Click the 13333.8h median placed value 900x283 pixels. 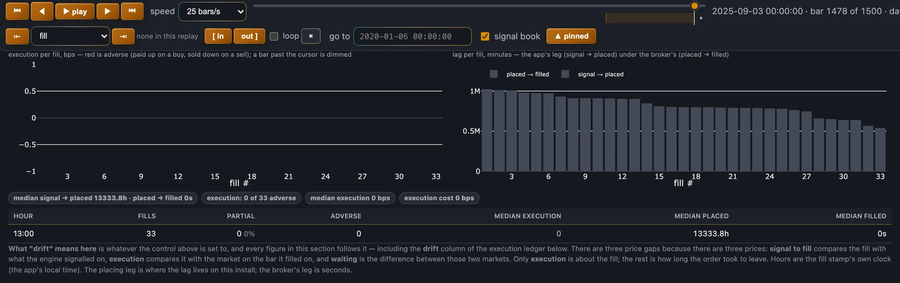coord(711,234)
